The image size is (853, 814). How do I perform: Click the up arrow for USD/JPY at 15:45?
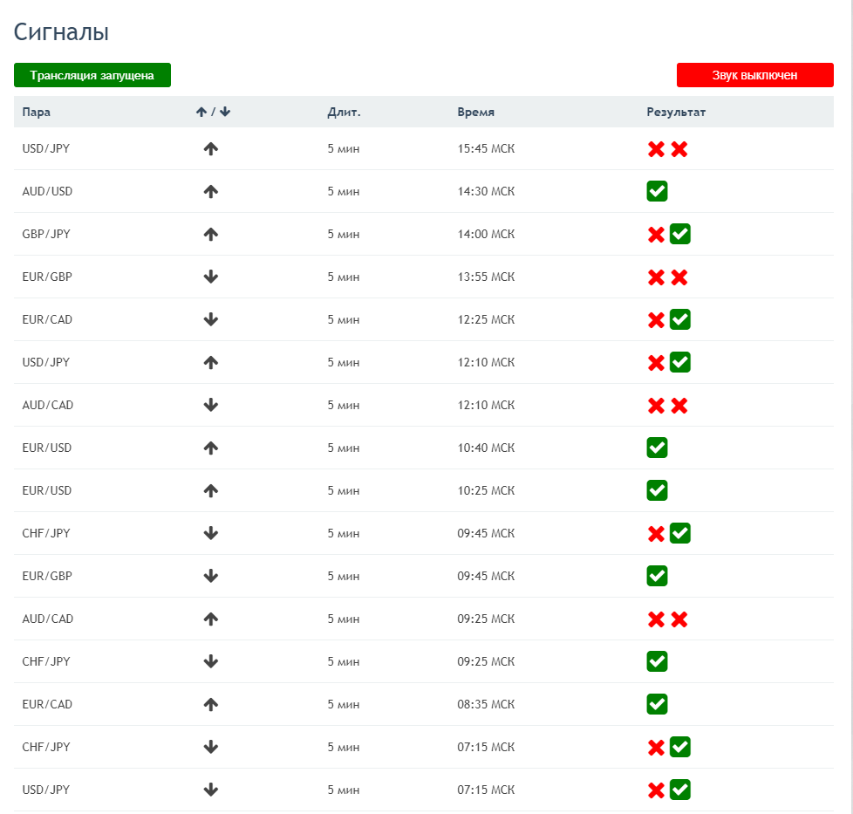click(x=211, y=149)
